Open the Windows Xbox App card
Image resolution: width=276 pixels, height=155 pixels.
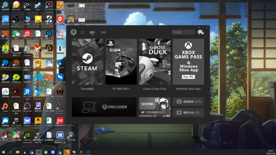tap(188, 62)
